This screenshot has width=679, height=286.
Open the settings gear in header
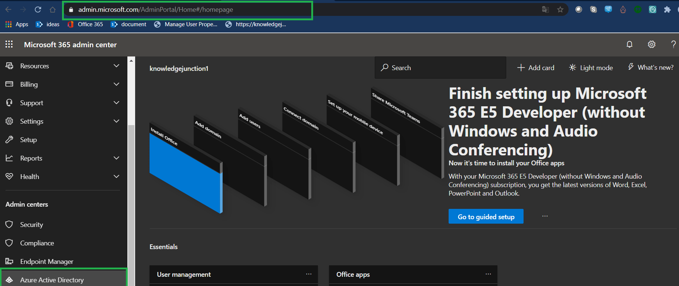pos(652,44)
